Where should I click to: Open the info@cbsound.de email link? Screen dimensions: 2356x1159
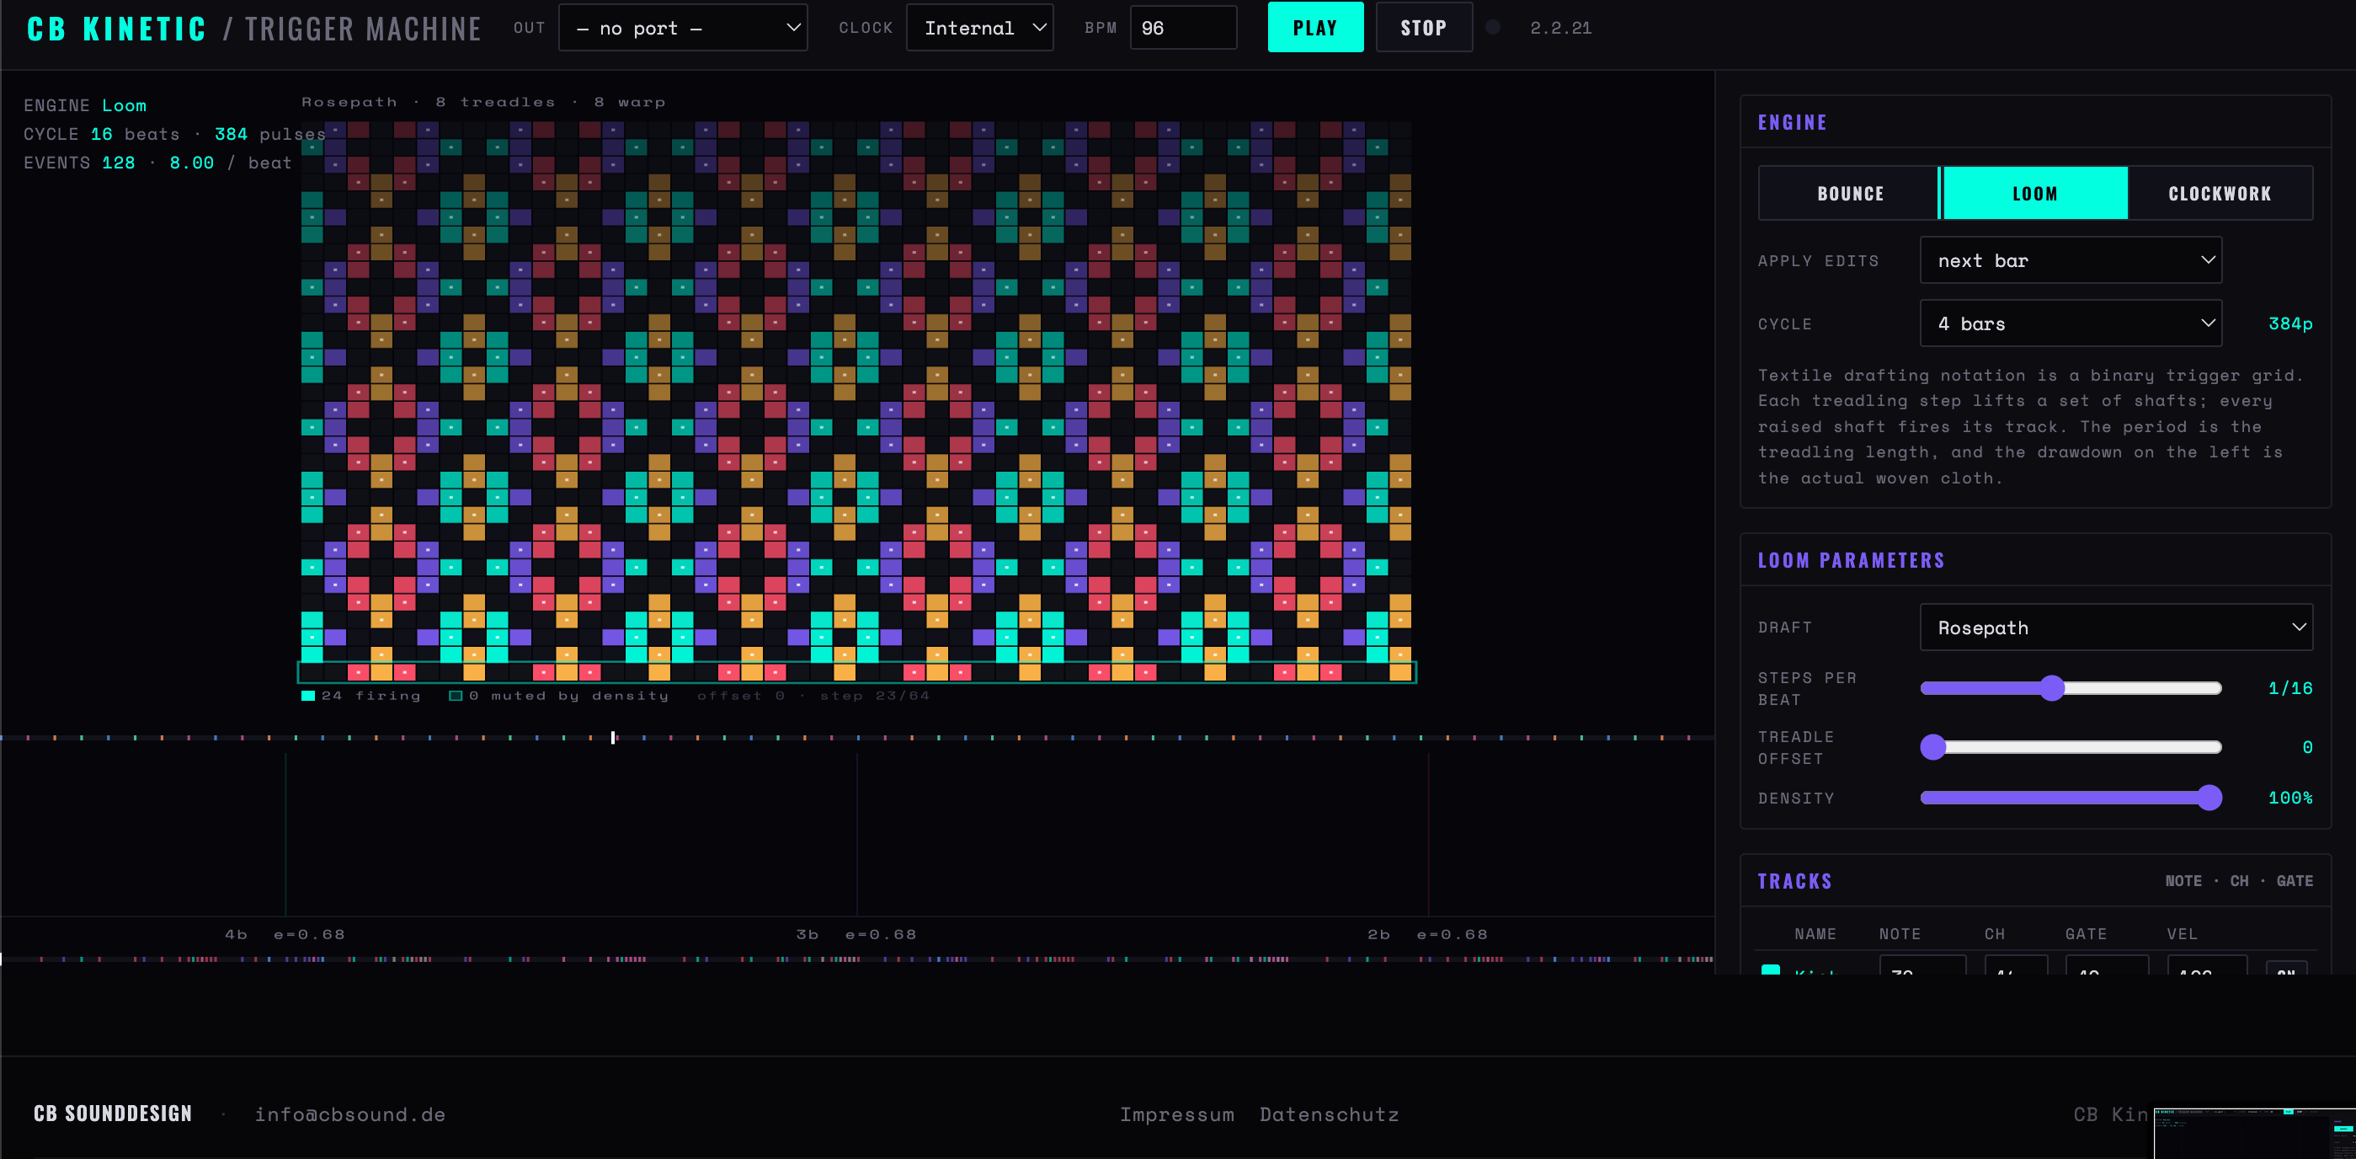coord(350,1114)
